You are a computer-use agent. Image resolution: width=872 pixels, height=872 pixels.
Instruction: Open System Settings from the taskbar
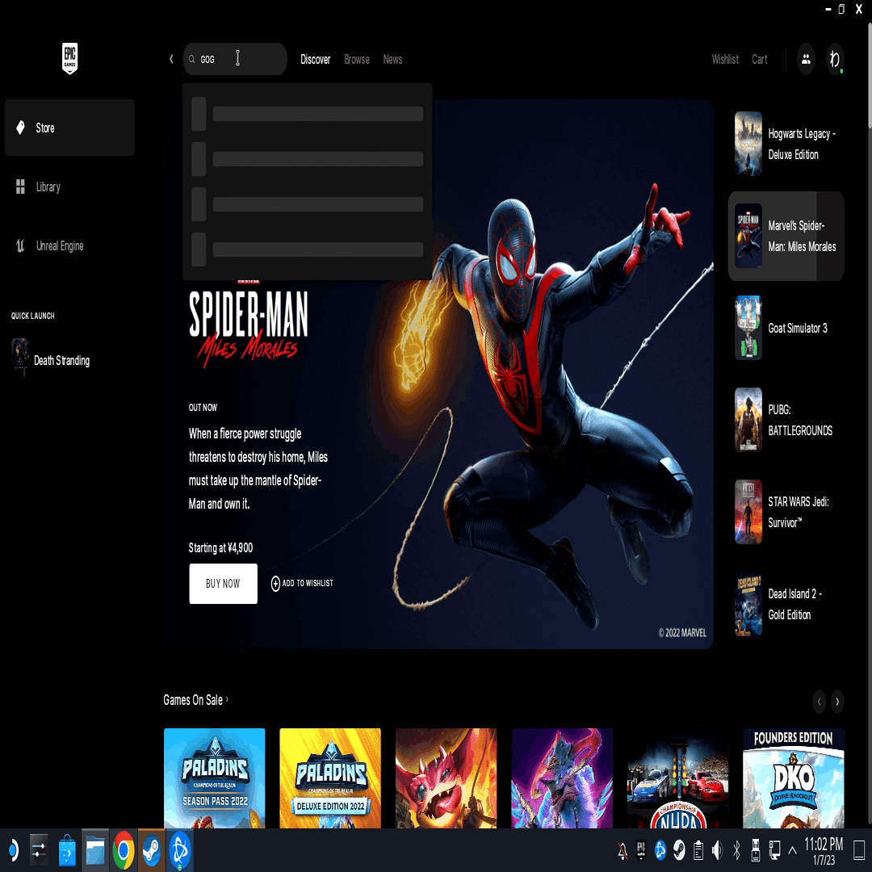pyautogui.click(x=39, y=849)
